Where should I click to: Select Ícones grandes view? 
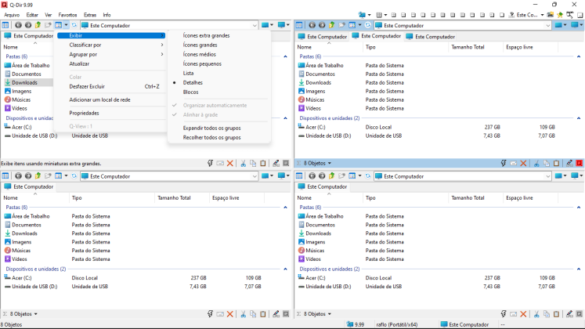(x=200, y=45)
